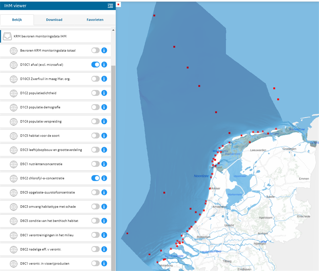Screen dimensions: 319x271
Task: Show info for Bevroren KRM monitoringsdata totaal
Action: click(104, 51)
